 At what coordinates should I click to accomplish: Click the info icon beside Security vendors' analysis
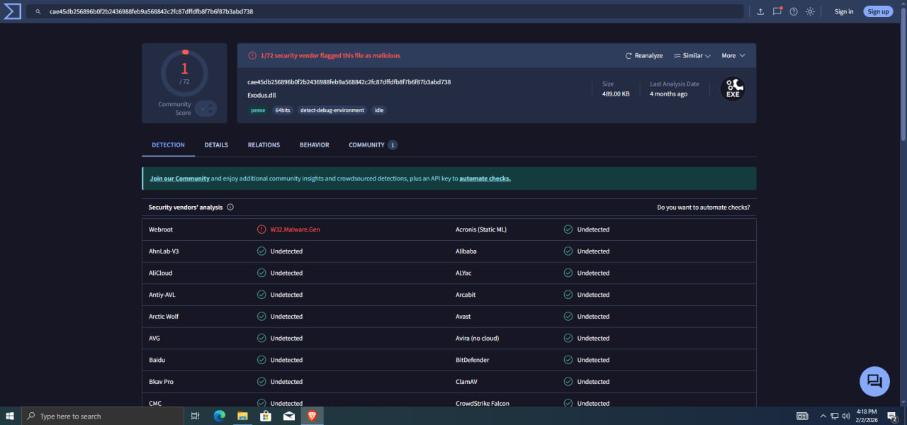coord(230,208)
